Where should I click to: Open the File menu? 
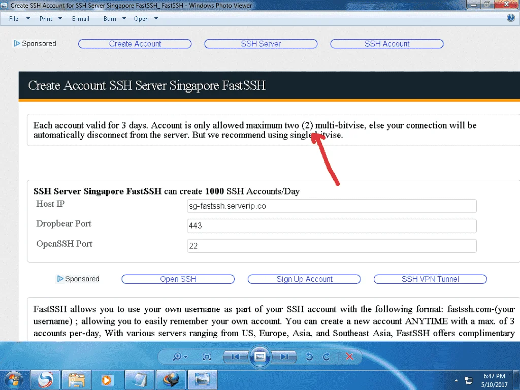pos(14,19)
